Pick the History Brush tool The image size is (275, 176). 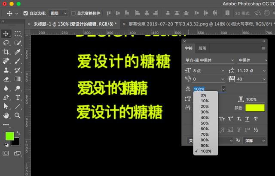(x=18, y=70)
